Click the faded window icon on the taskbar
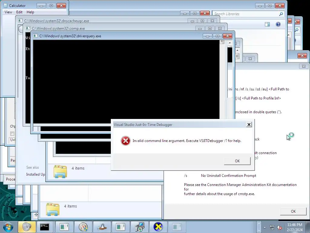This screenshot has height=233, width=310. (x=177, y=227)
